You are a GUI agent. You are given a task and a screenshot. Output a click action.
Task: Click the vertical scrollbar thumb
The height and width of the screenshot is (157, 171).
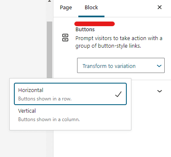tap(49, 50)
